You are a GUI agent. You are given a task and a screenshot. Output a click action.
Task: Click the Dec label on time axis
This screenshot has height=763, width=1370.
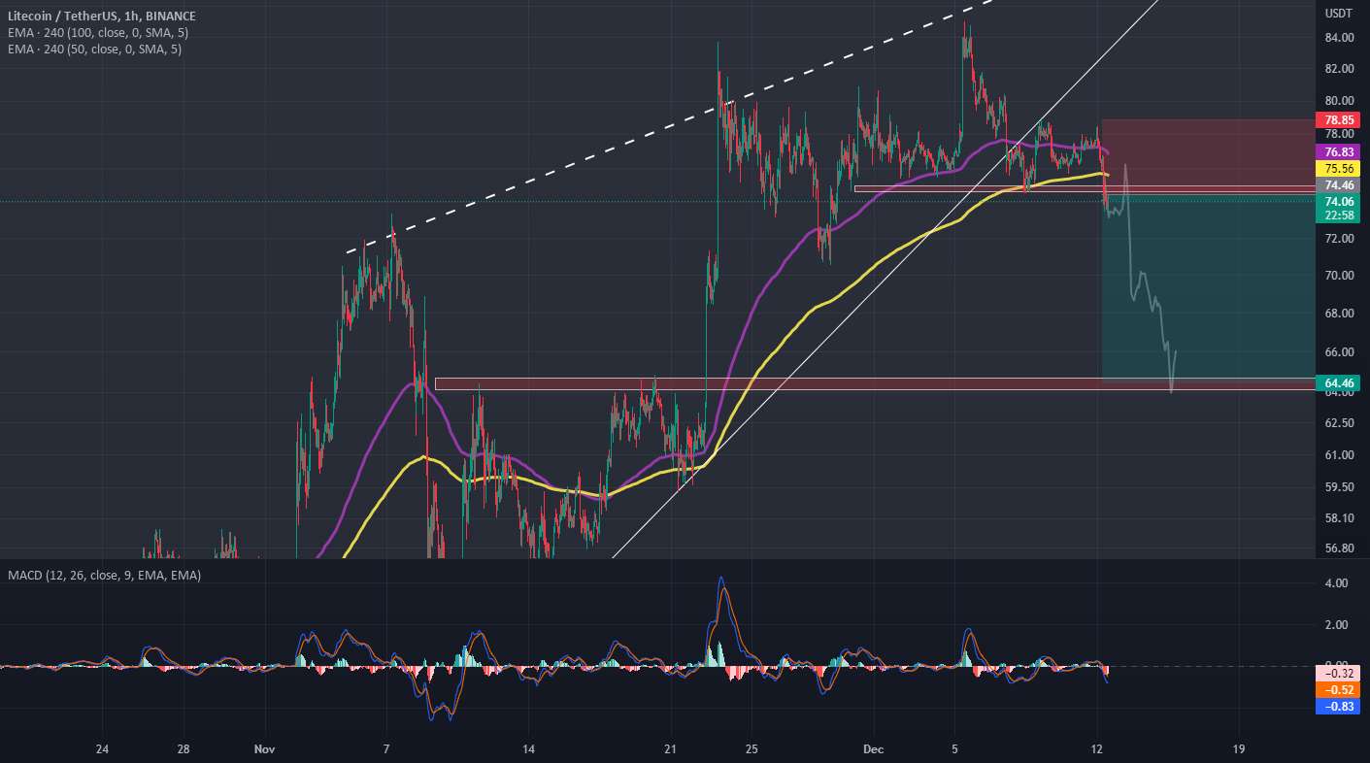click(x=873, y=749)
